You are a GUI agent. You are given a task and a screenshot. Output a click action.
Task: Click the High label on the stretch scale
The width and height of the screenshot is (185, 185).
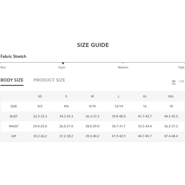point(181,67)
